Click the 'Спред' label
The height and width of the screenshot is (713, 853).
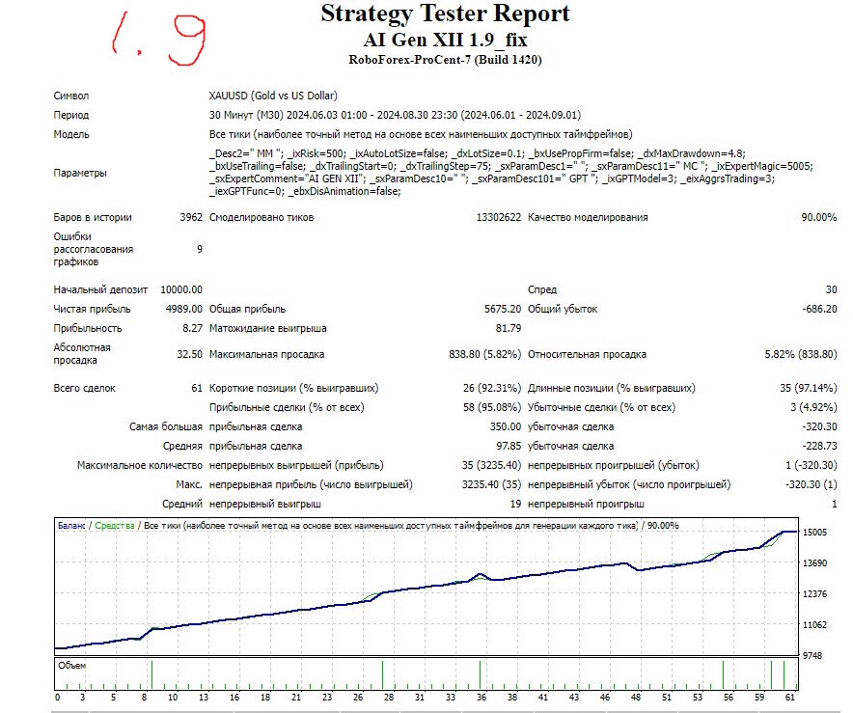[542, 289]
